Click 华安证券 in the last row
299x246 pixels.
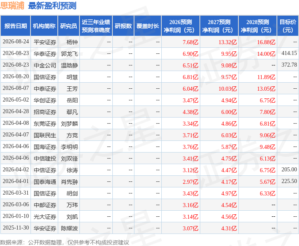pos(45,228)
